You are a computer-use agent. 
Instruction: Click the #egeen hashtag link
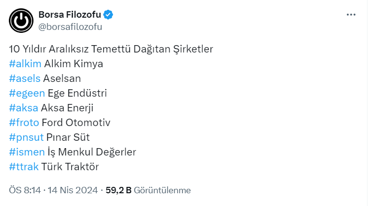(27, 93)
